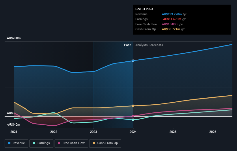This screenshot has height=151, width=237.
Task: Click the 'Past' section label
Action: [127, 45]
